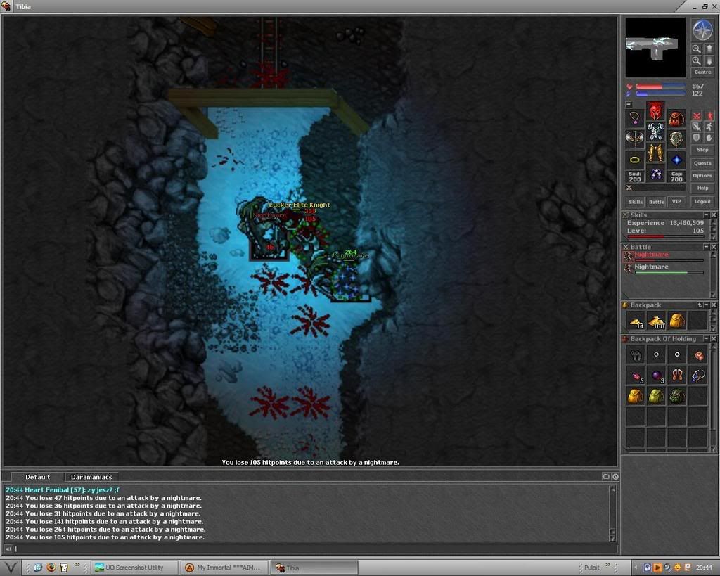Enable defensive shield fighting mode

click(x=697, y=138)
